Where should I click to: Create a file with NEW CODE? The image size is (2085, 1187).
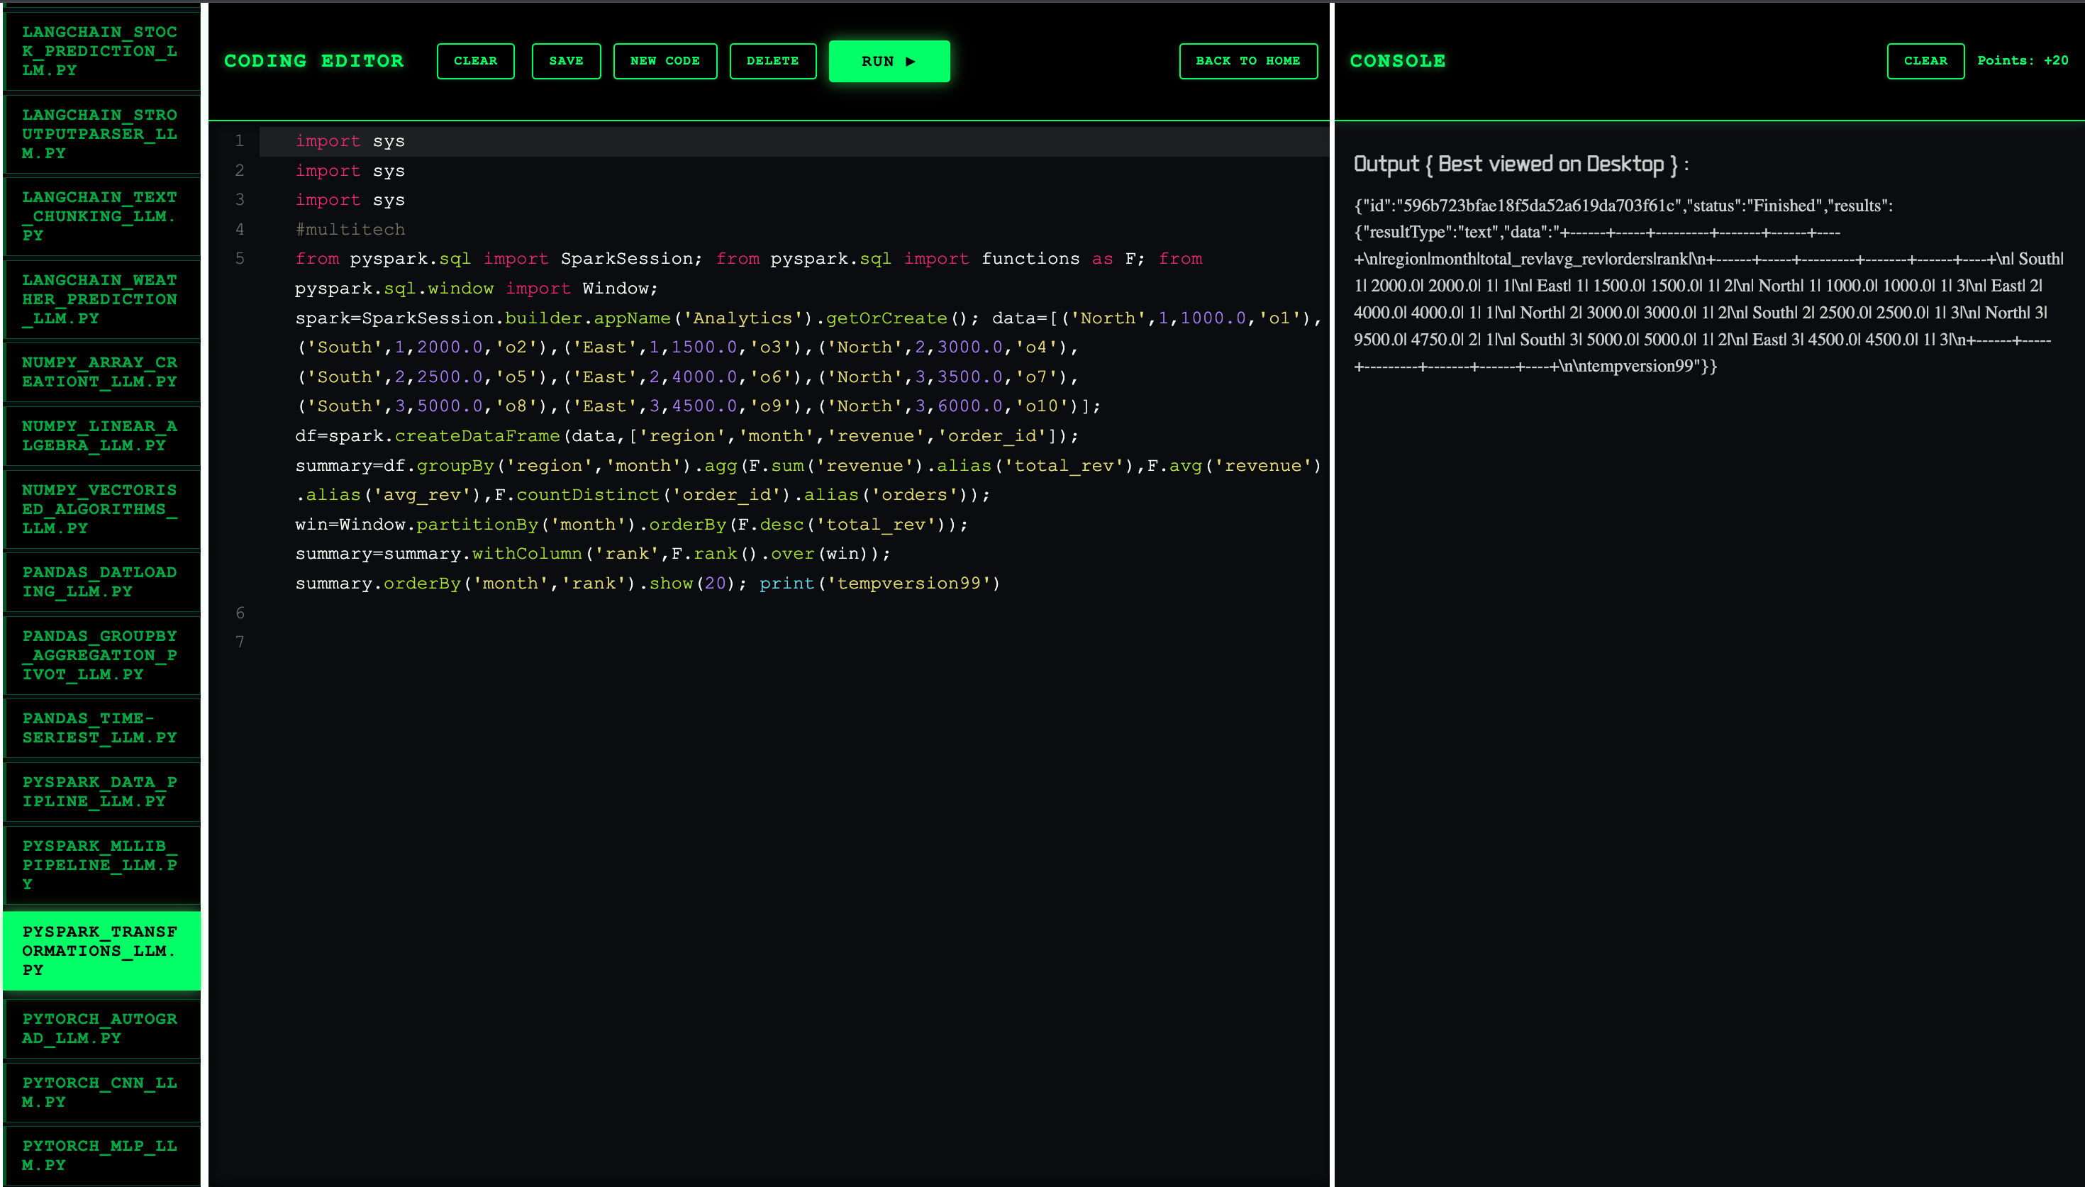[665, 61]
